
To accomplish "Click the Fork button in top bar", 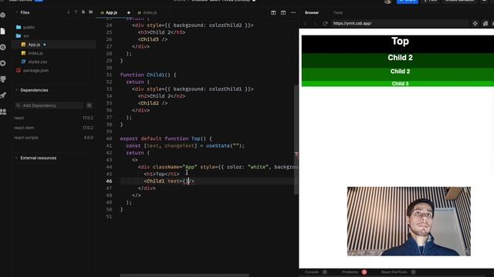I will (x=431, y=2).
